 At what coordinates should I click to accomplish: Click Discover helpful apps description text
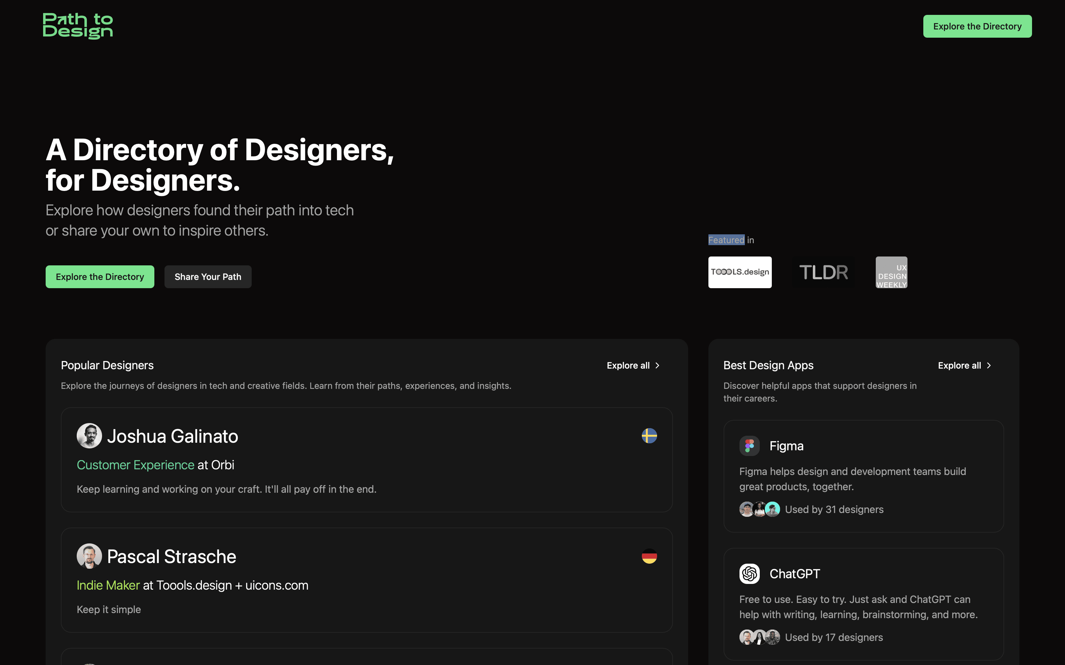[820, 392]
